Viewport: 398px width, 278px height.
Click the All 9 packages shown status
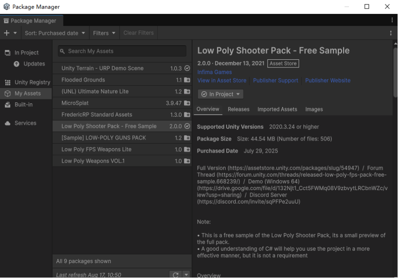point(84,261)
